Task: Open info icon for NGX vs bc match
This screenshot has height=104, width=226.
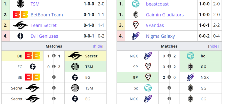Action: tap(169, 56)
